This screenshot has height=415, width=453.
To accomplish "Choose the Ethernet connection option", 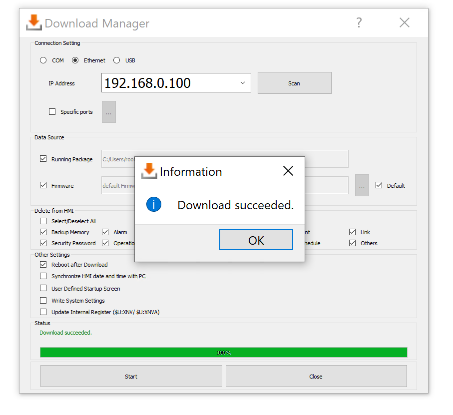I will [x=75, y=60].
